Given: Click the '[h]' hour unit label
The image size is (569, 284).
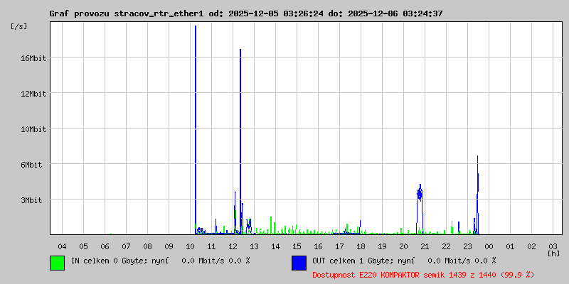Looking at the screenshot, I should tap(553, 253).
